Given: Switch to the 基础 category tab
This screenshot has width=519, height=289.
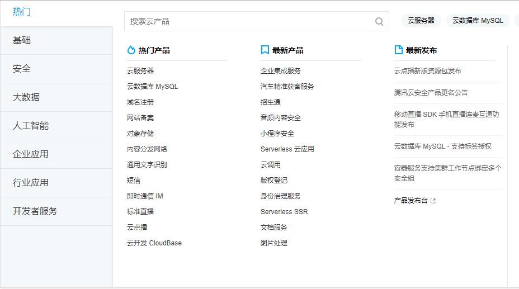Looking at the screenshot, I should tap(22, 40).
